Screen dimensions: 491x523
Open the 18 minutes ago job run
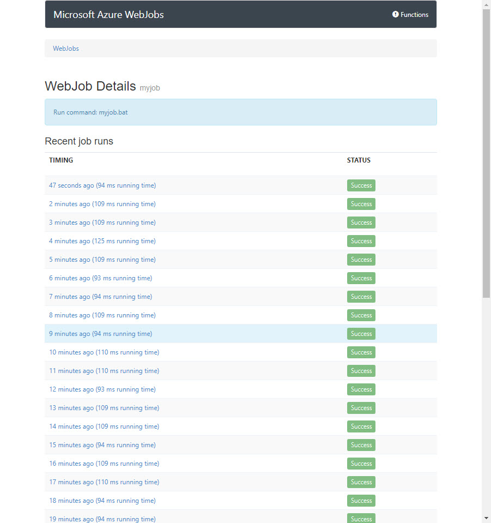point(102,501)
